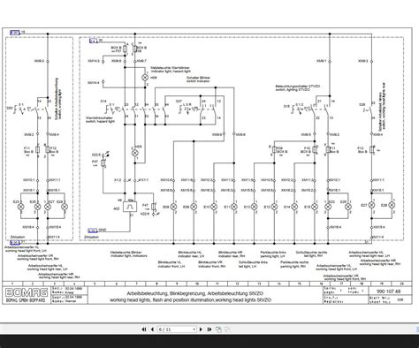Viewport: 419px width, 348px height.
Task: Click the German title line 'Arbeitsbeleuchtung, Blinkbegrenzung'
Action: (194, 293)
